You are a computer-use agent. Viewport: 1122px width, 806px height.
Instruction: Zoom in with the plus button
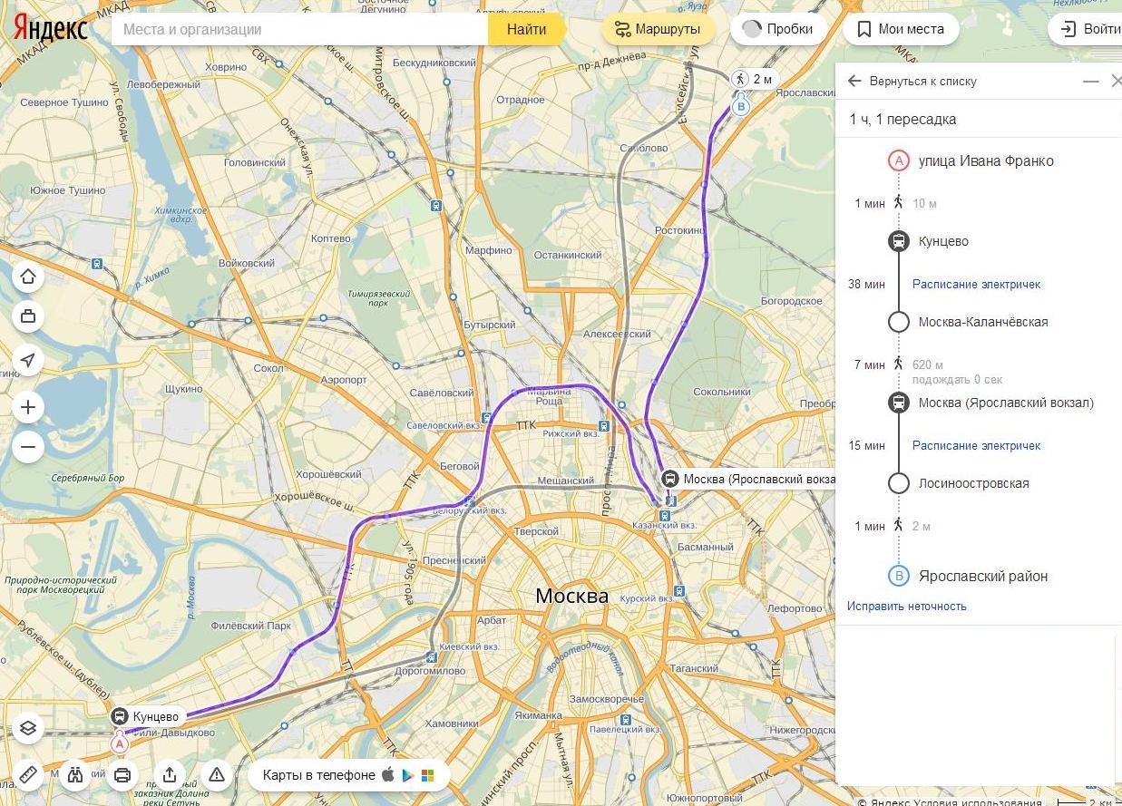click(28, 407)
